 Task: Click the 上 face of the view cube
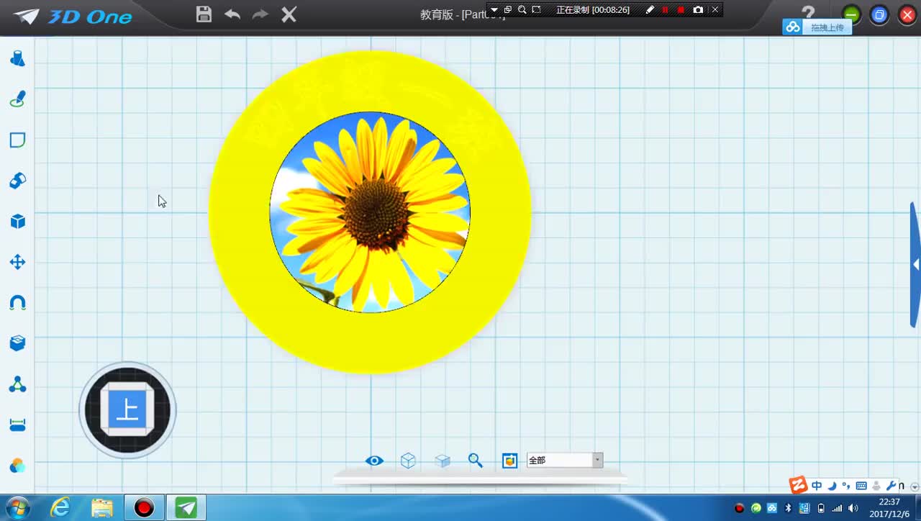click(127, 410)
